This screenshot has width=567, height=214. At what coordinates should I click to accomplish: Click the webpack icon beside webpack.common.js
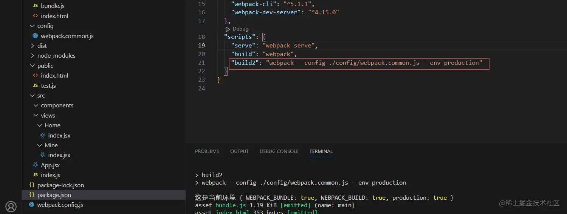pos(35,36)
